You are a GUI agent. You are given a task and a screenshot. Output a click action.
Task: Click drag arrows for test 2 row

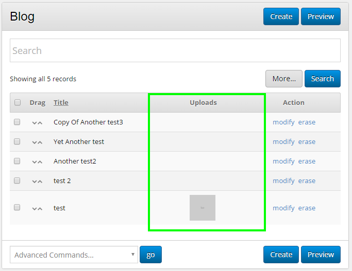pos(37,181)
